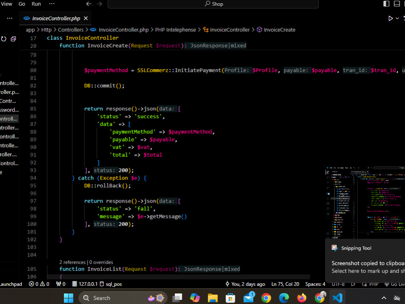This screenshot has width=405, height=304.
Task: Open Microsoft Store from the taskbar
Action: pyautogui.click(x=230, y=298)
